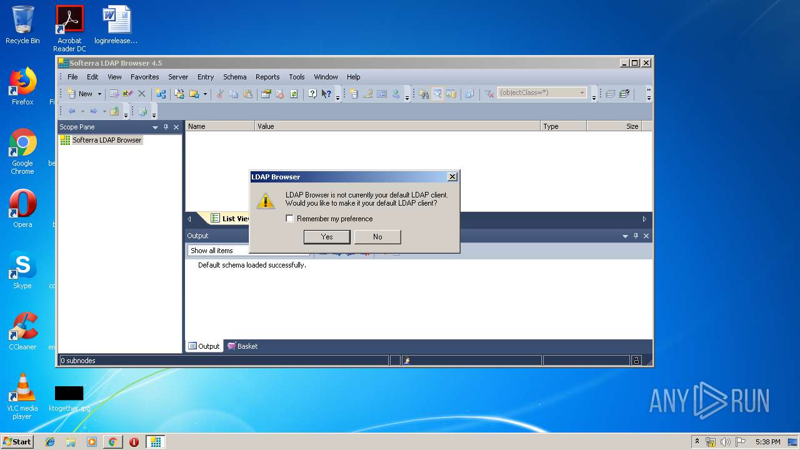Click the Properties list icon after New dropdown
This screenshot has width=800, height=450.
point(114,94)
